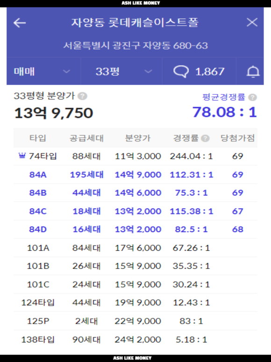This screenshot has width=271, height=362.
Task: Click 112.31 : 1 competition ratio
Action: (x=191, y=175)
